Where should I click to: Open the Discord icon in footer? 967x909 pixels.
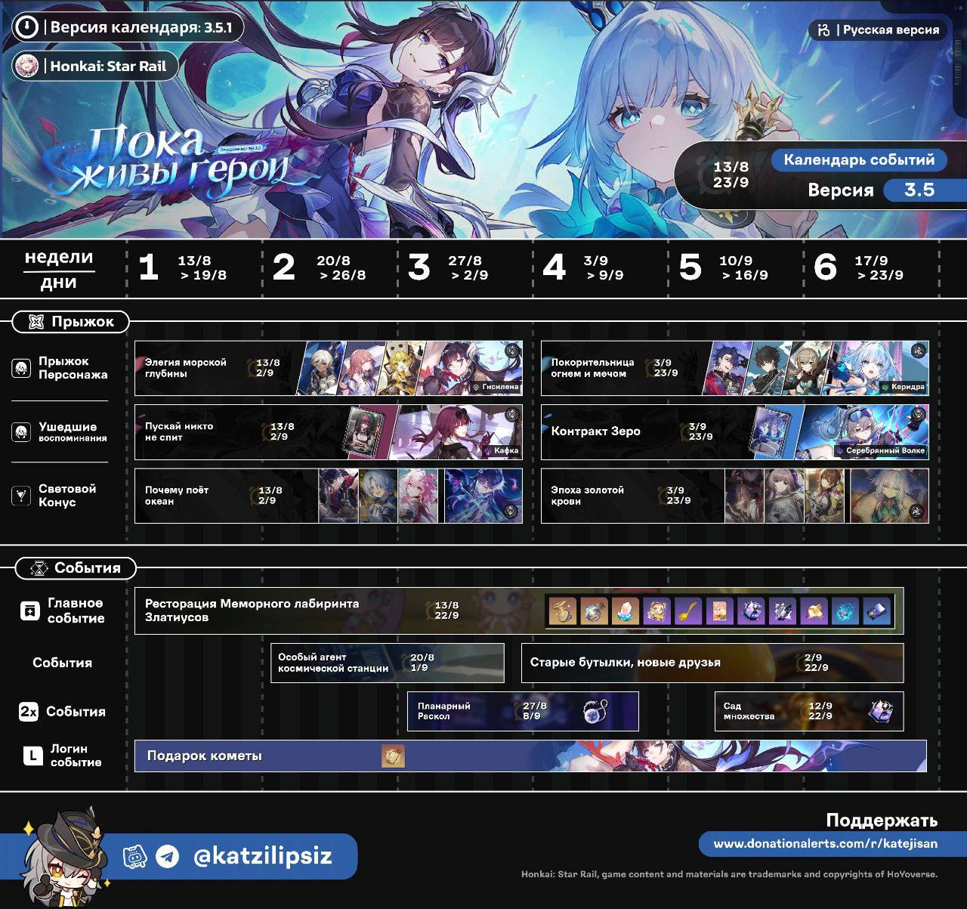click(134, 856)
